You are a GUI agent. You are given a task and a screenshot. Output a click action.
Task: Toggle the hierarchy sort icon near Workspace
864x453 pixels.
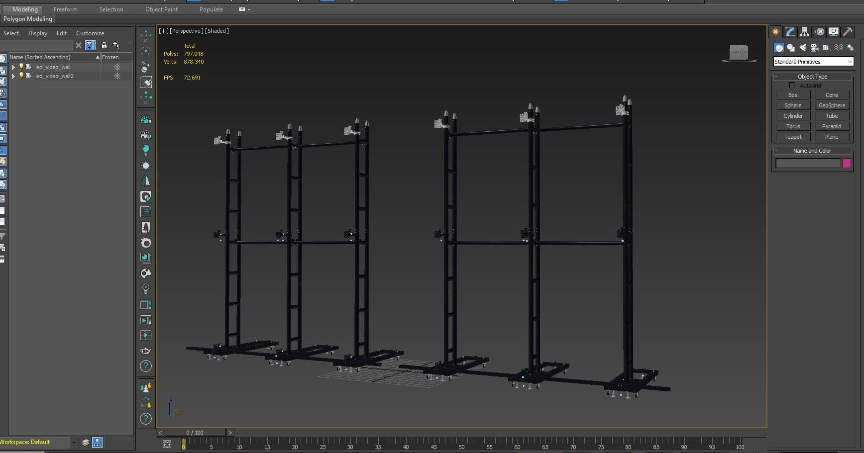pyautogui.click(x=98, y=442)
